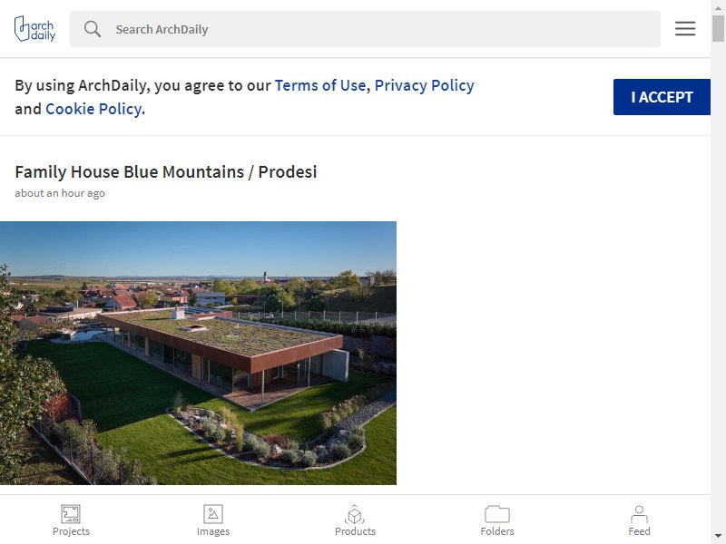Click the scrollbar down arrow
Viewport: 726px width, 544px height.
[718, 535]
